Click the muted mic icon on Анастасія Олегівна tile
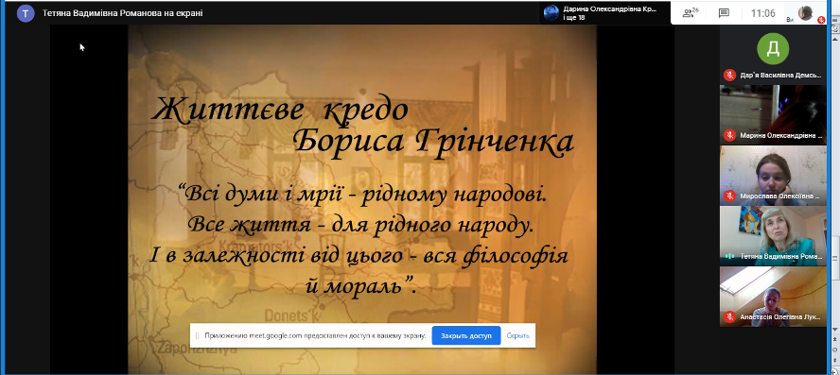The height and width of the screenshot is (375, 840). (728, 316)
